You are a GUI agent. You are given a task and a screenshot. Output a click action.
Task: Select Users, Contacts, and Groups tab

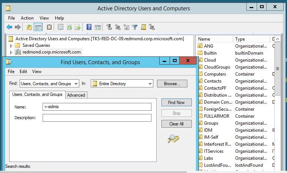coord(37,94)
